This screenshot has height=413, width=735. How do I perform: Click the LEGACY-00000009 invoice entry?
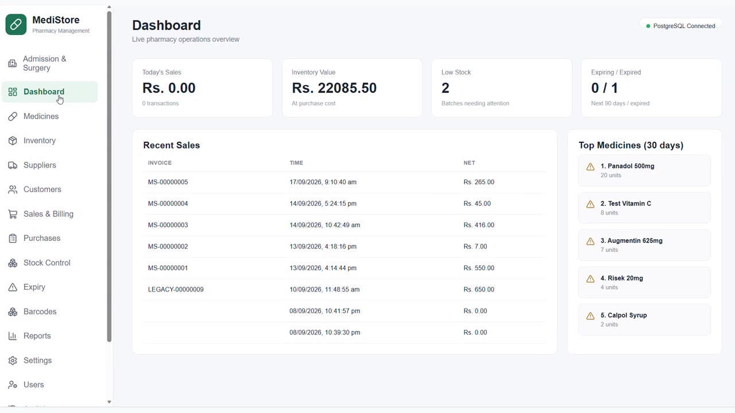click(x=176, y=290)
